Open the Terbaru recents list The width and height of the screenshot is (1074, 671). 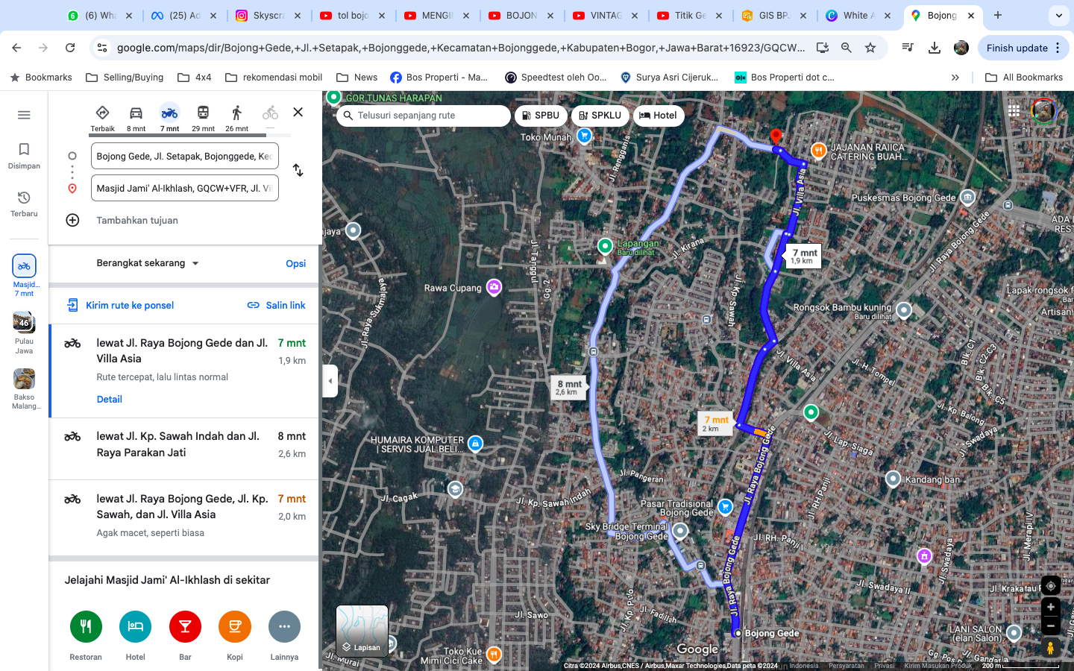(24, 204)
